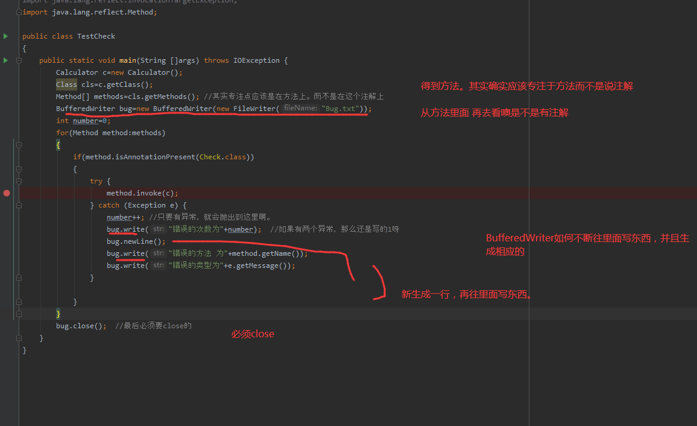
Task: Click bug.close() statement
Action: [81, 326]
